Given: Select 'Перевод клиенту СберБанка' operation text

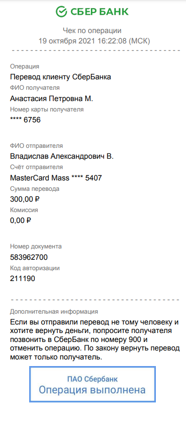Looking at the screenshot, I should tap(61, 77).
